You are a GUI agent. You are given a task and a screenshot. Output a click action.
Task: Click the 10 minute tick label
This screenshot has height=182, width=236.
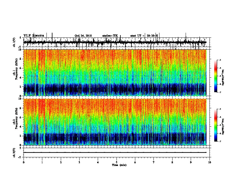(209, 162)
